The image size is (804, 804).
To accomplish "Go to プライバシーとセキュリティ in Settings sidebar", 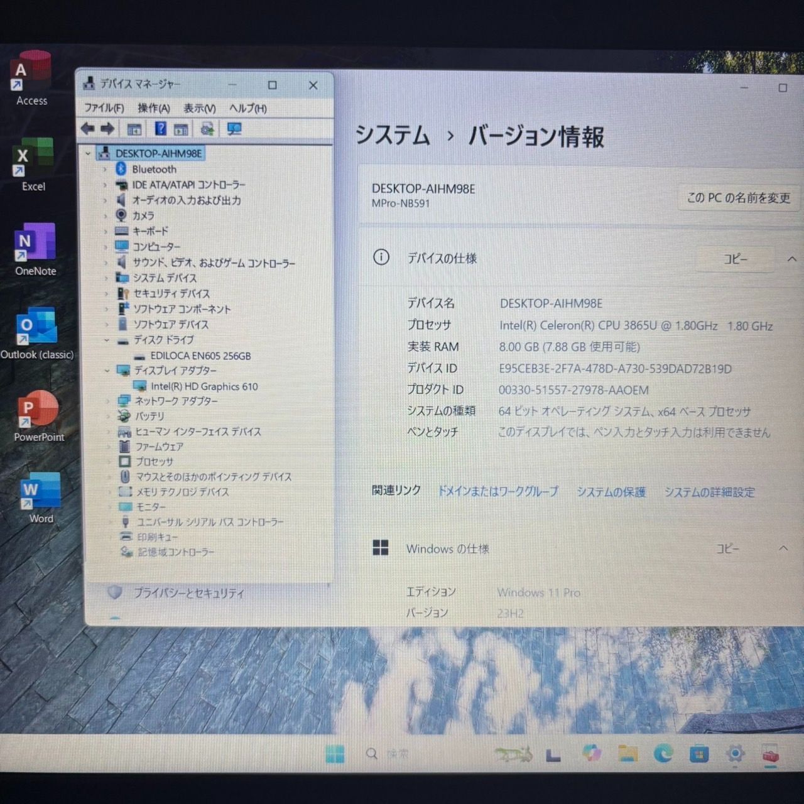I will click(x=188, y=593).
